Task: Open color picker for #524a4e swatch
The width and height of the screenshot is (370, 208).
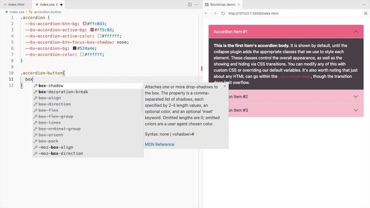Action: coord(75,48)
